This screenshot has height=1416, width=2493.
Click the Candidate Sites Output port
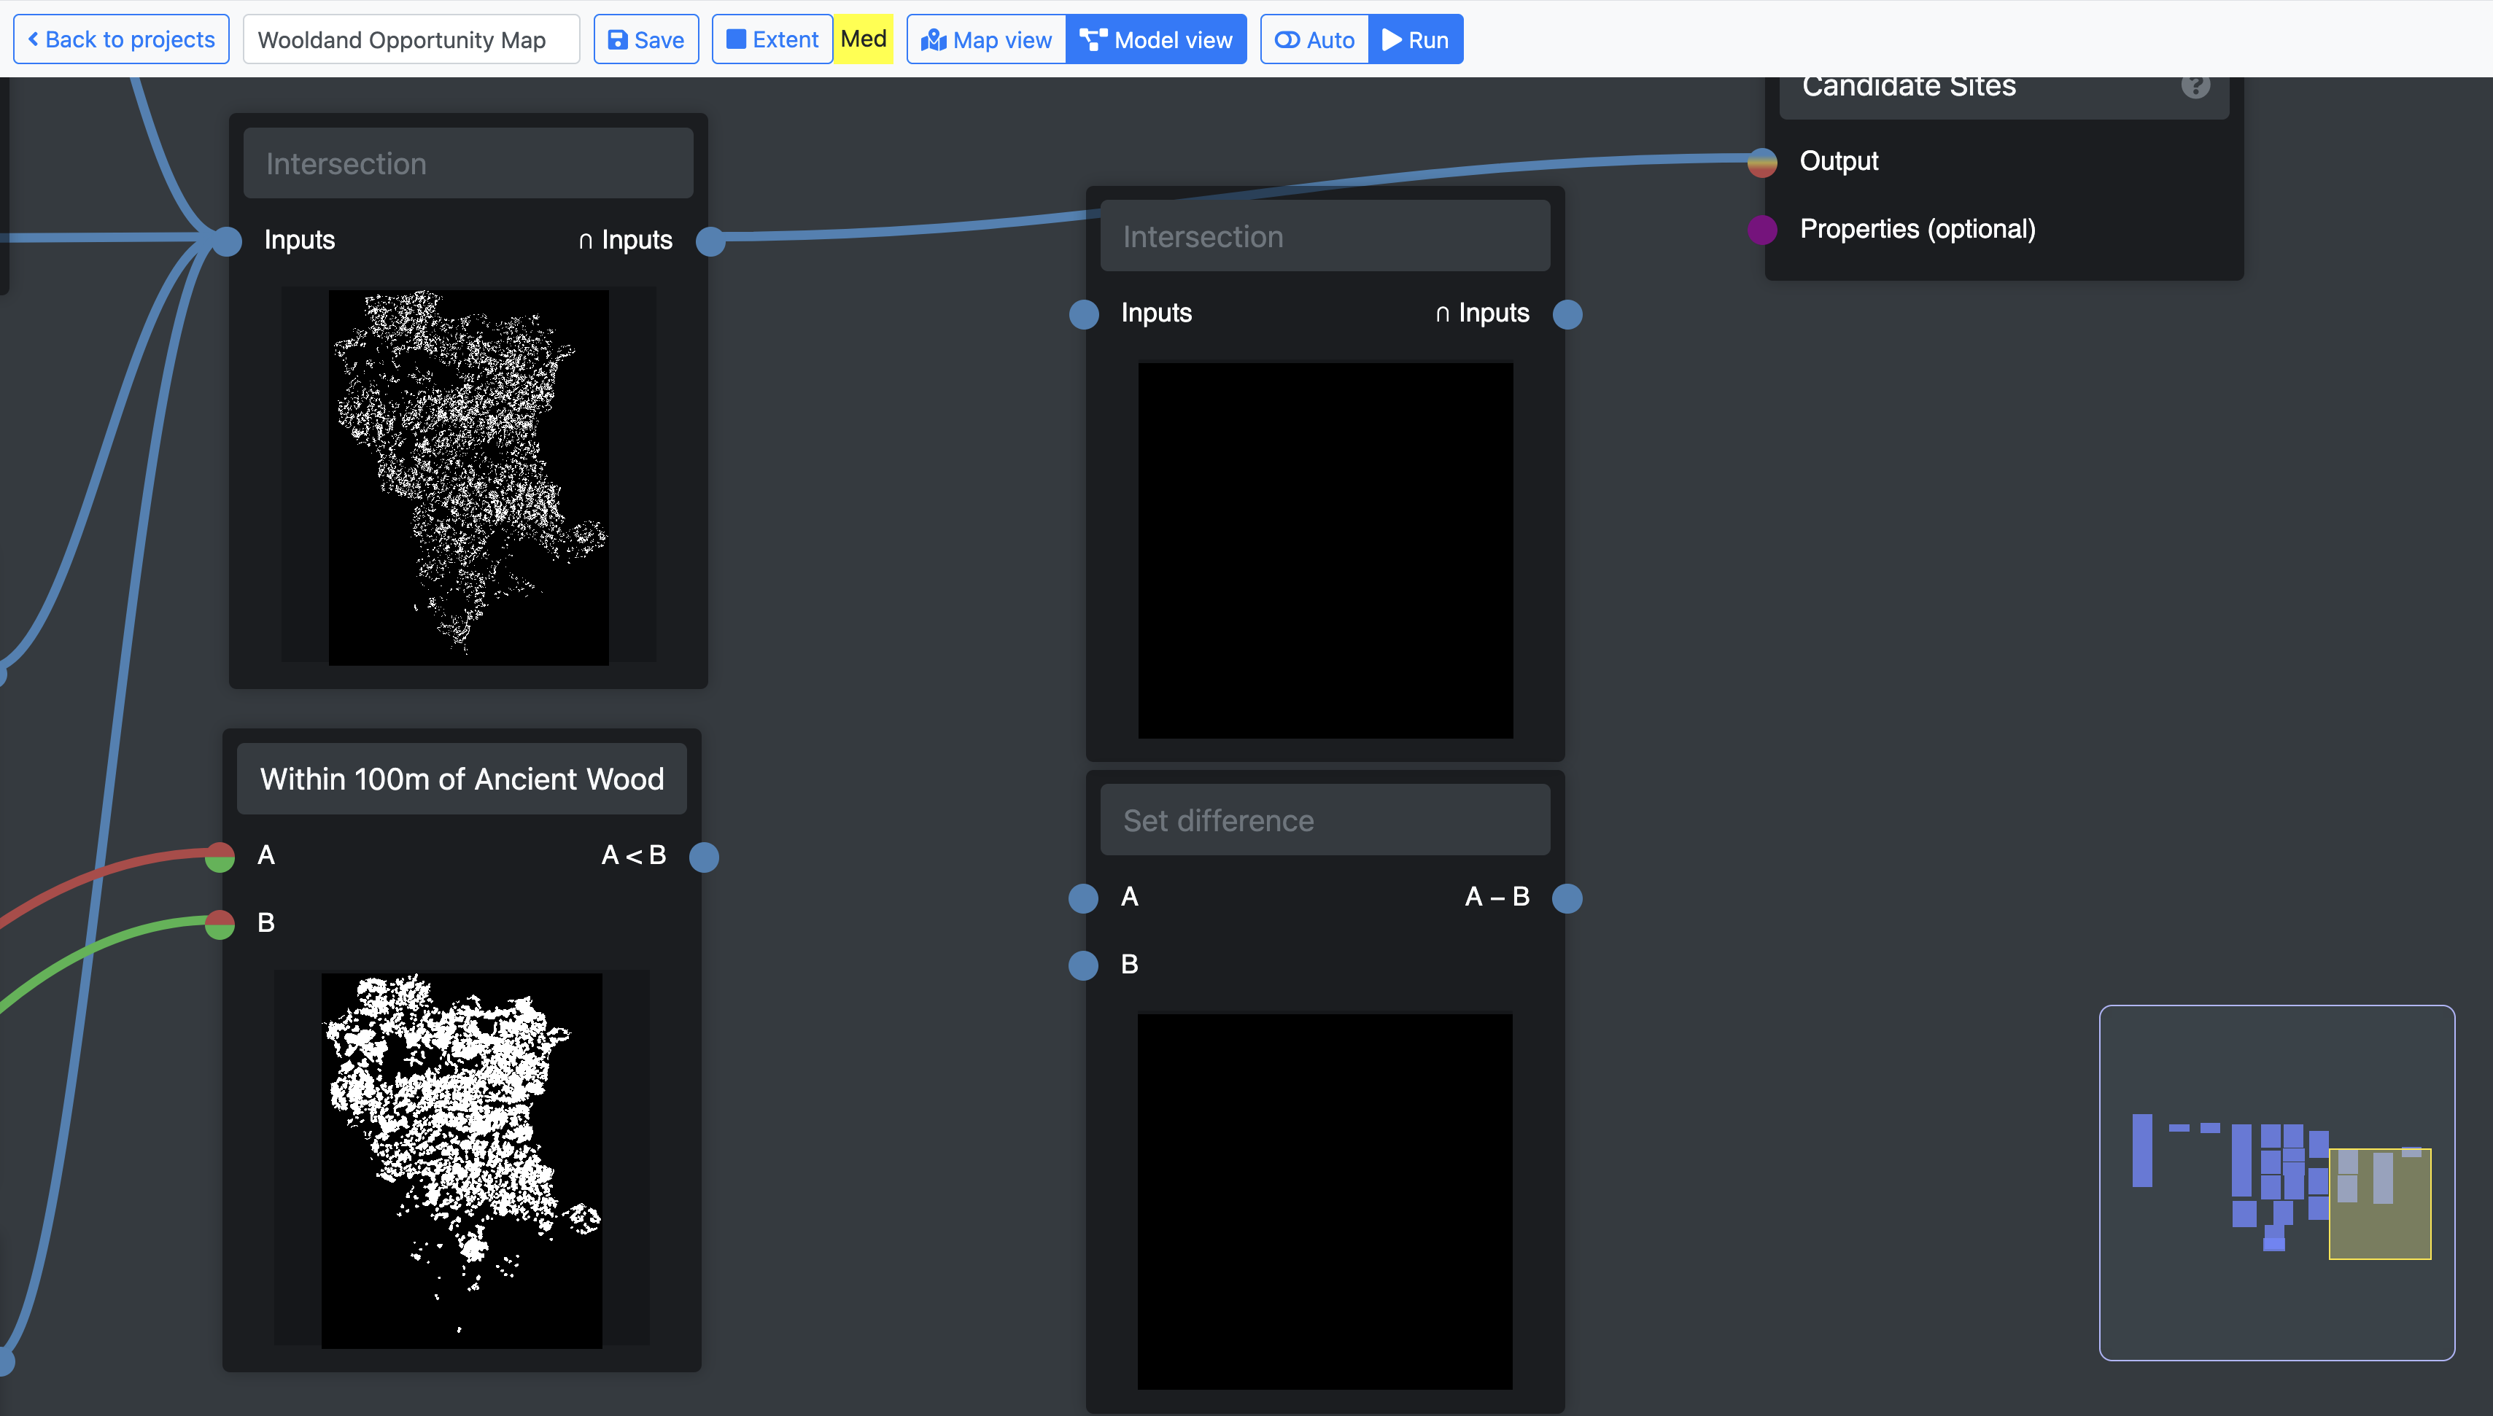[1762, 161]
